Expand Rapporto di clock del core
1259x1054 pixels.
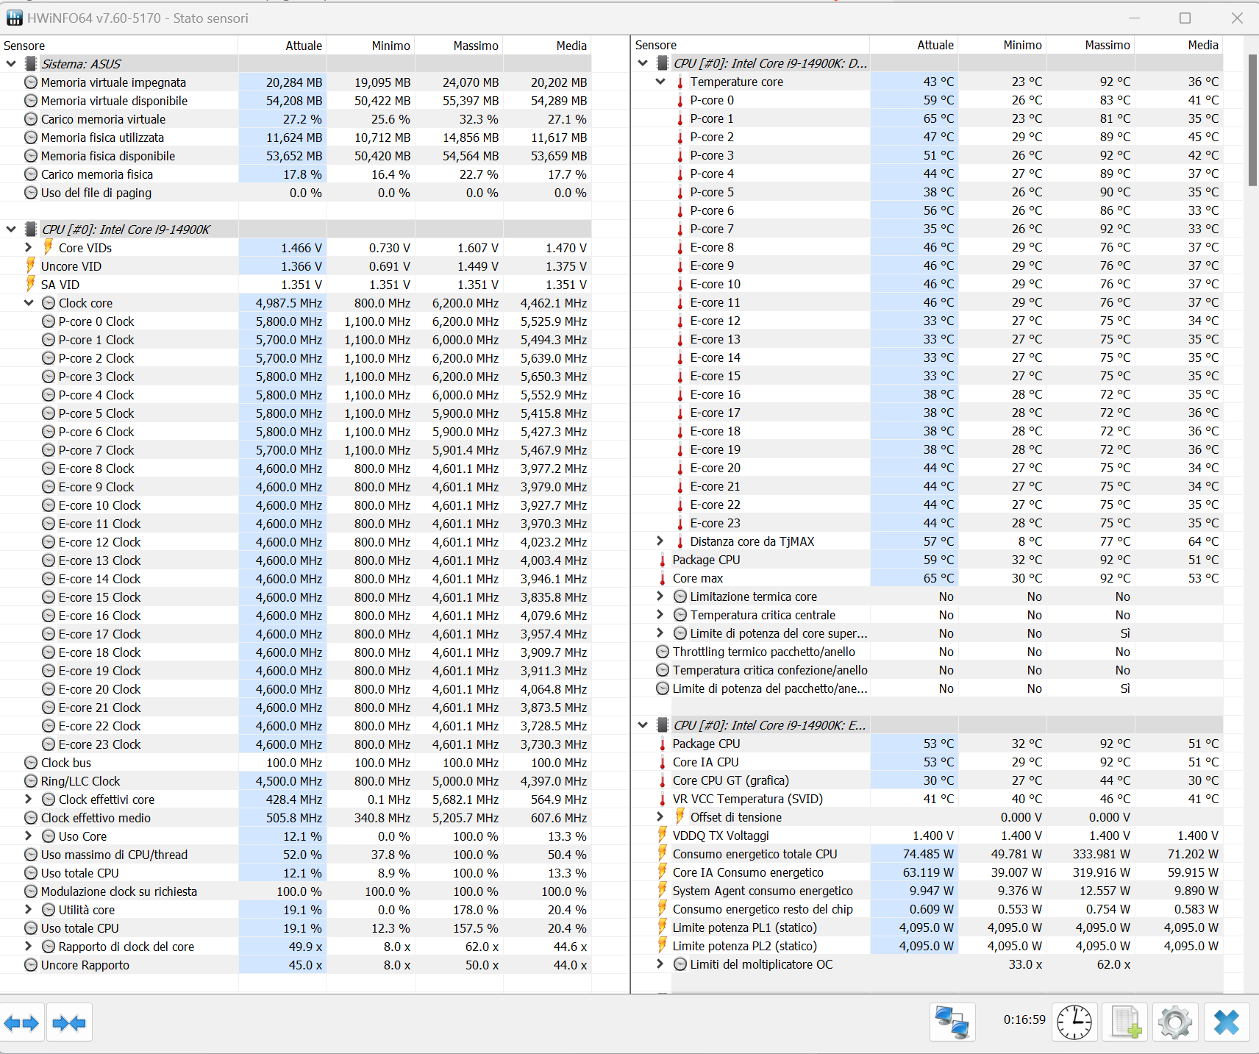[29, 946]
